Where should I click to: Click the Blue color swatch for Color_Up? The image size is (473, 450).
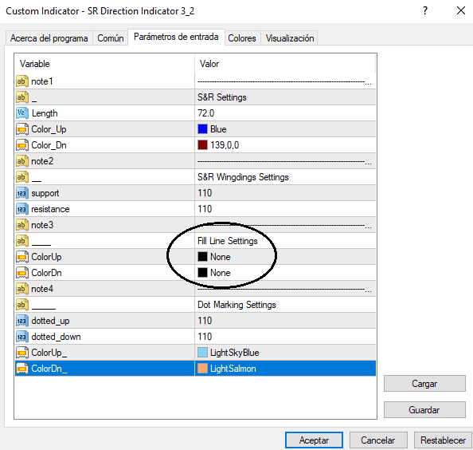pos(203,129)
